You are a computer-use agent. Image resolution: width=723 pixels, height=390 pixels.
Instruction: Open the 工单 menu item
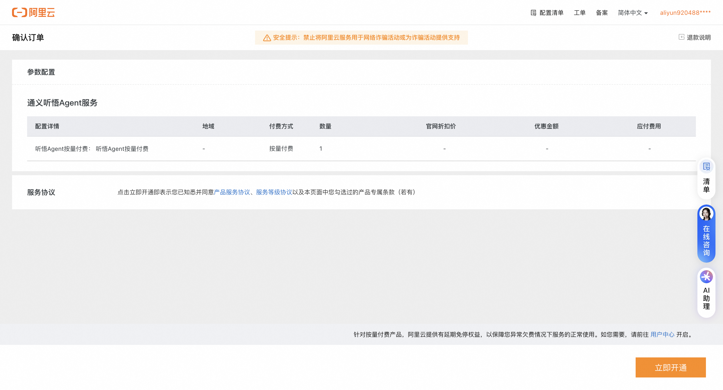tap(580, 13)
